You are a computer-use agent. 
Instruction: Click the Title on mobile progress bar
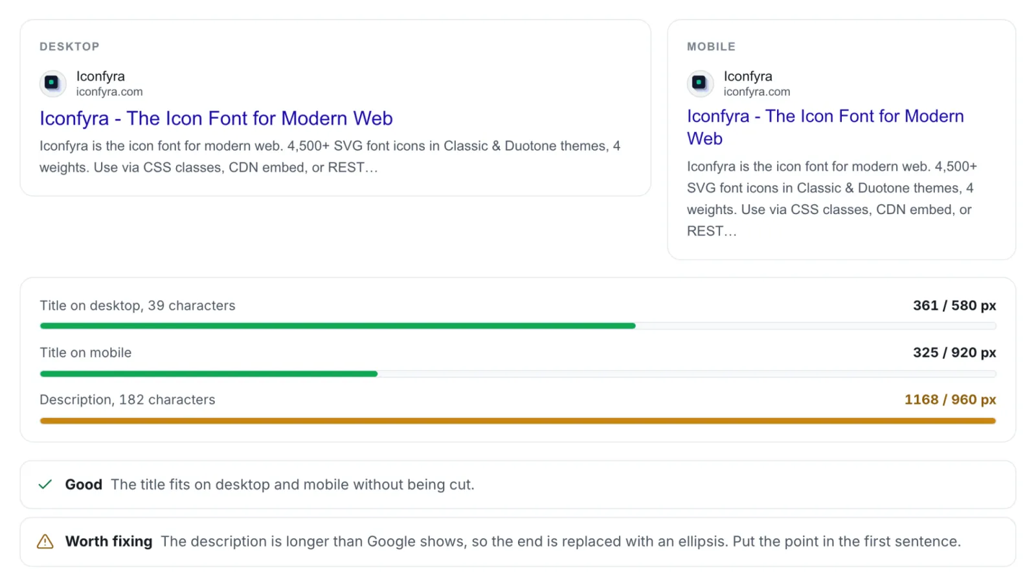pyautogui.click(x=518, y=374)
